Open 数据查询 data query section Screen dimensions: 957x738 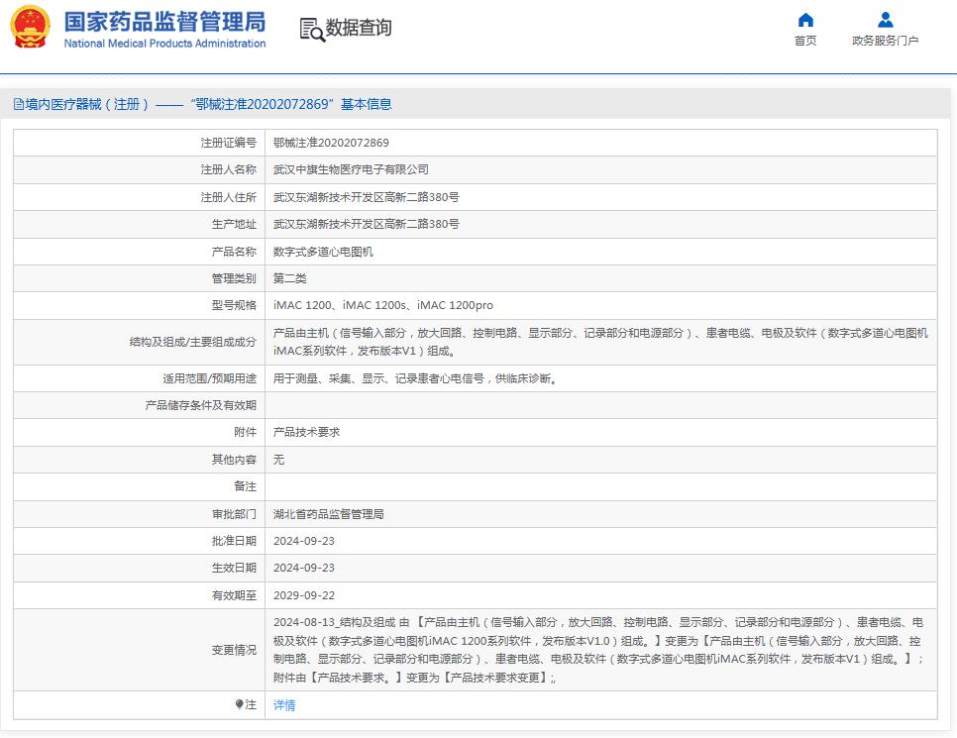[x=357, y=29]
